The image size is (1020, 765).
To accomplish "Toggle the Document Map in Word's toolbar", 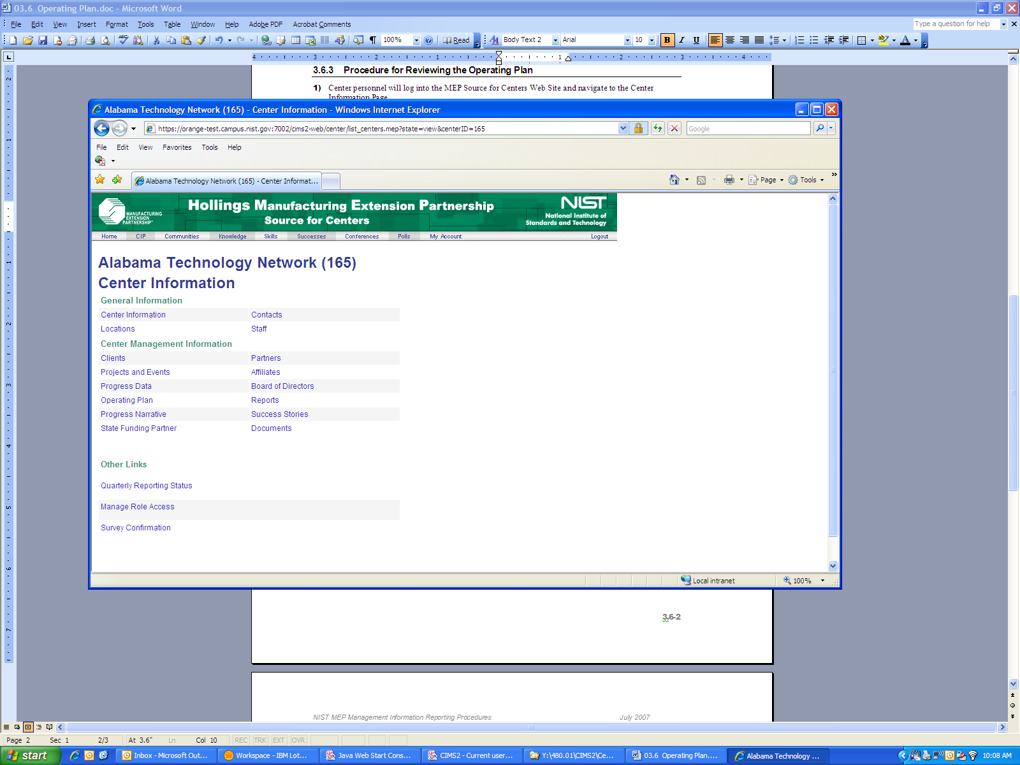I will point(358,40).
